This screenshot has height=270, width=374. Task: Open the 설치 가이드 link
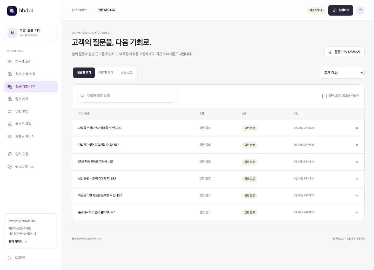(18, 241)
